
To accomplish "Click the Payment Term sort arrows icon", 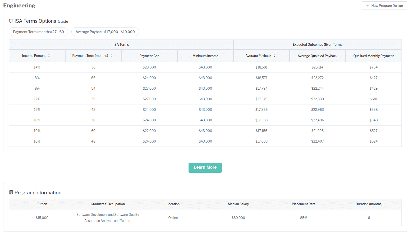I will coord(111,56).
